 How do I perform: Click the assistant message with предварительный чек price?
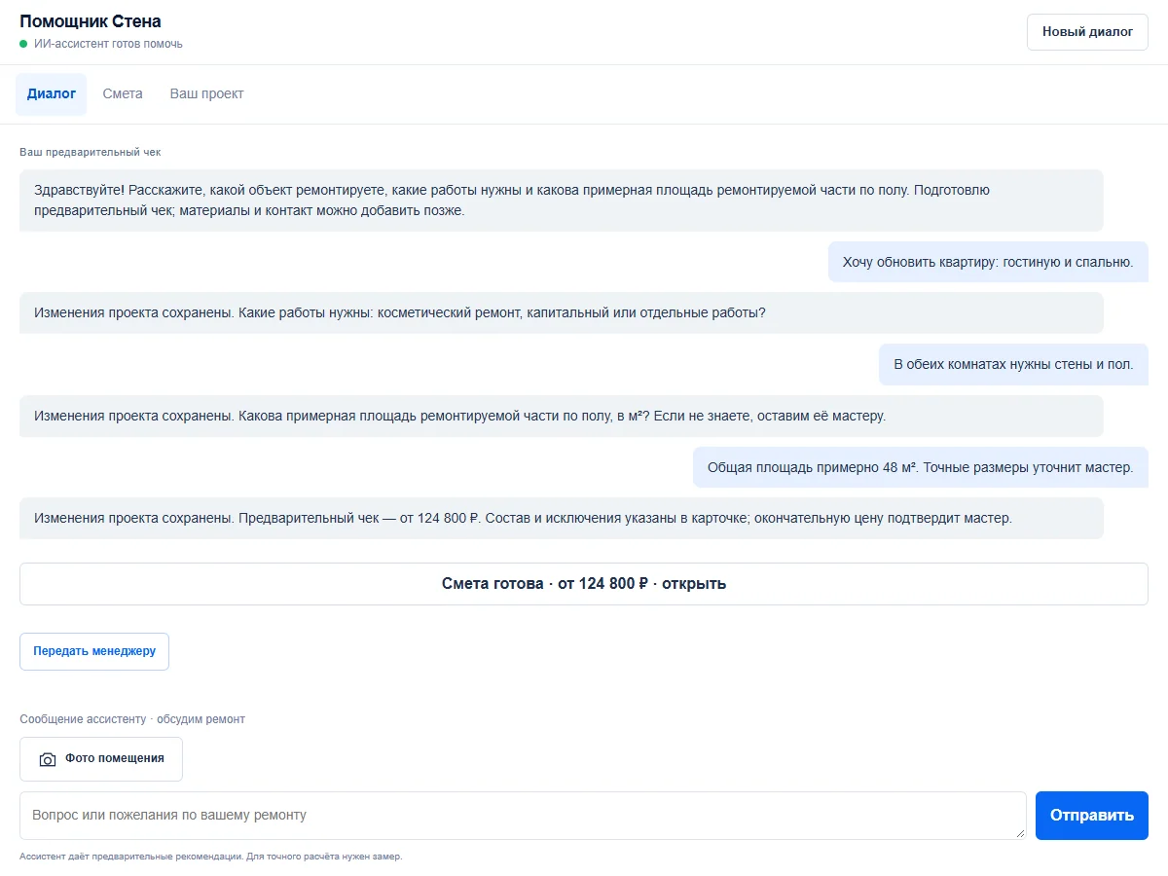click(562, 519)
